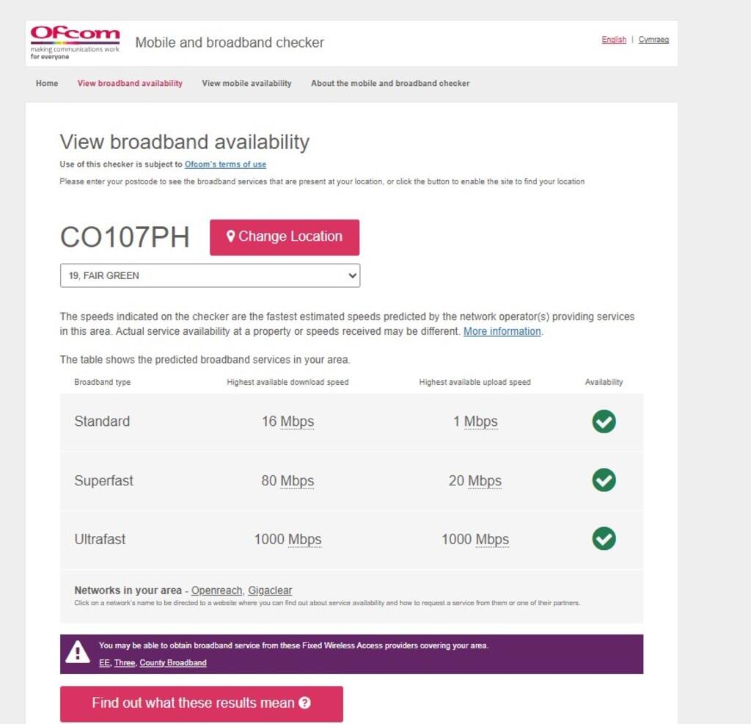Image resolution: width=751 pixels, height=724 pixels.
Task: Click the Standard availability green checkmark
Action: [604, 421]
